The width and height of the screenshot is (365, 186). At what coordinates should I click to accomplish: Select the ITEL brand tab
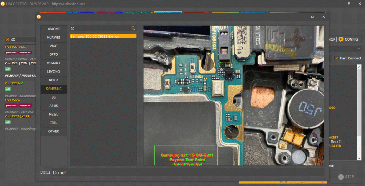pyautogui.click(x=54, y=123)
